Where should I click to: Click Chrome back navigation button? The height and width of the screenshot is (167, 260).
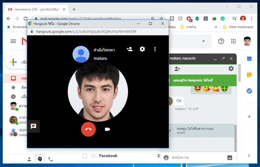coord(9,19)
